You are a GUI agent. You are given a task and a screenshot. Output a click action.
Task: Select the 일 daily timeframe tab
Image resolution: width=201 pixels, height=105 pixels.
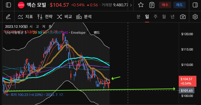click(147, 17)
